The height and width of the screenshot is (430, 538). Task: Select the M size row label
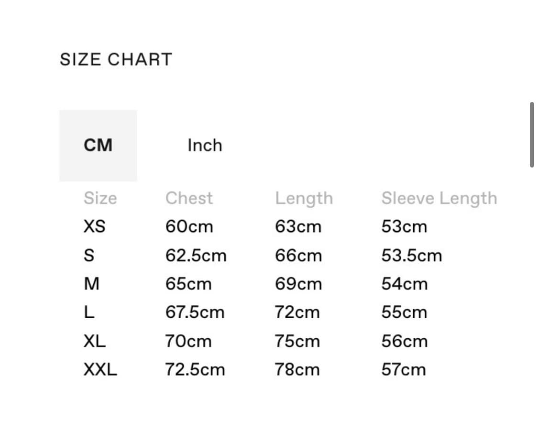(x=91, y=284)
